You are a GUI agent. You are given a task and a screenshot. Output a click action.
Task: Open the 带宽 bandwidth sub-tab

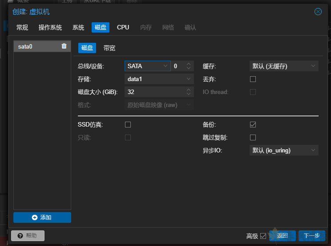pyautogui.click(x=109, y=48)
